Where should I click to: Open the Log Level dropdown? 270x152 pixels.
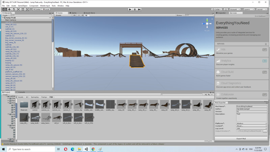(251, 128)
